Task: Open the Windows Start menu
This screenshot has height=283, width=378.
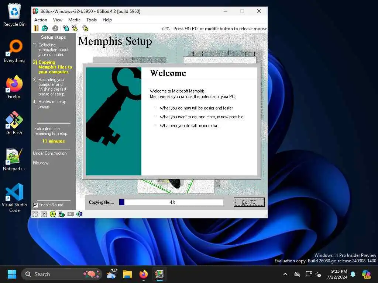Action: click(12, 274)
